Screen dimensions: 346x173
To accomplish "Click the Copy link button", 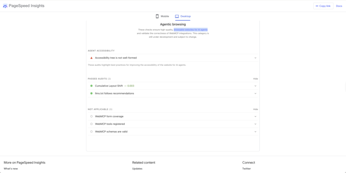I will click(x=323, y=6).
